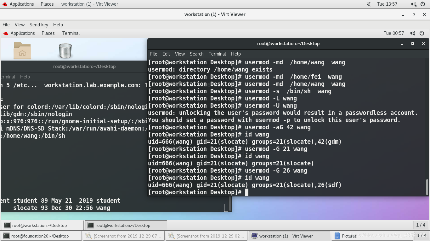Click 'usermod -L wang' command line
Image resolution: width=430 pixels, height=241 pixels.
point(271,99)
